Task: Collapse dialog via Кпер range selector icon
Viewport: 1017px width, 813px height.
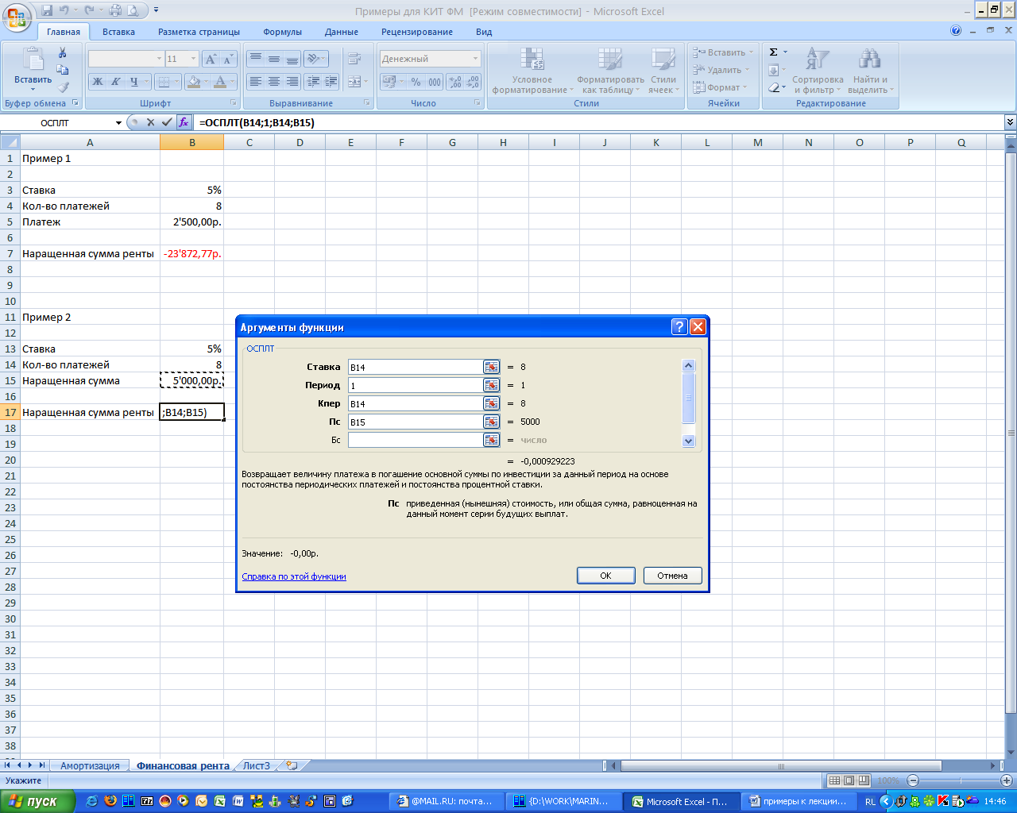Action: point(492,403)
